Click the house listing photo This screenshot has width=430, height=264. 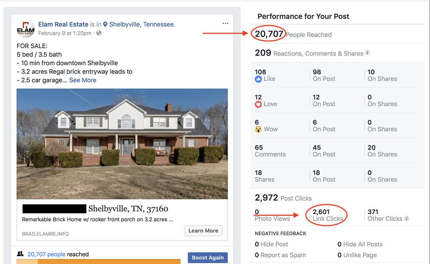[x=122, y=144]
